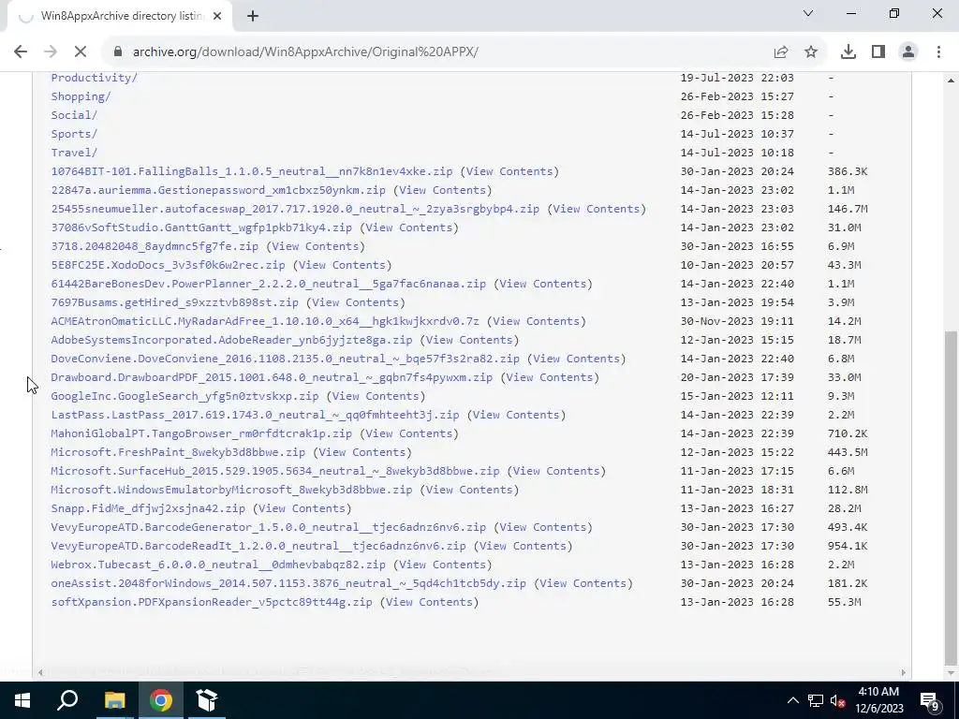Open the Windows Start menu
This screenshot has width=959, height=719.
point(22,700)
